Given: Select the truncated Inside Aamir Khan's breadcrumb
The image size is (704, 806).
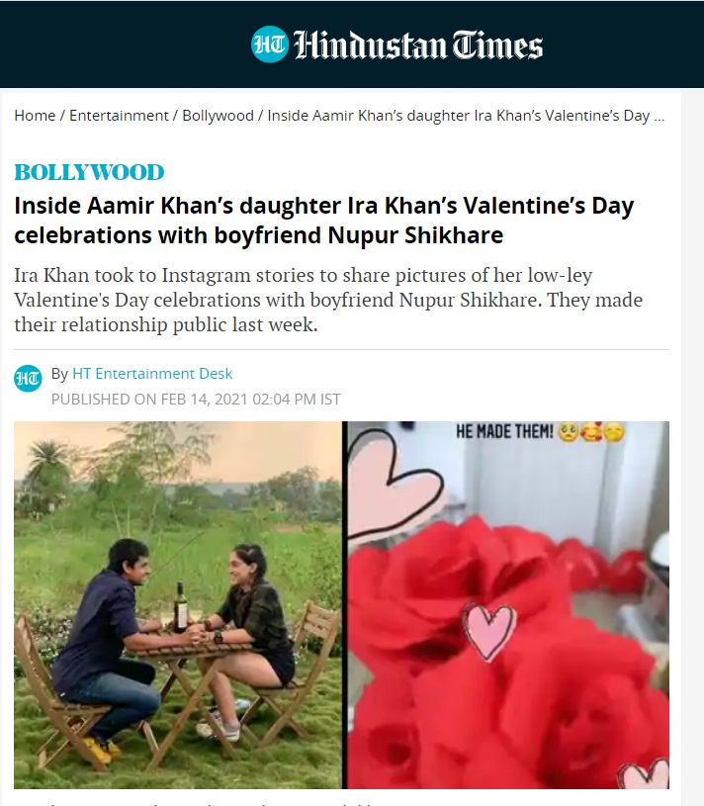Looking at the screenshot, I should pyautogui.click(x=466, y=115).
